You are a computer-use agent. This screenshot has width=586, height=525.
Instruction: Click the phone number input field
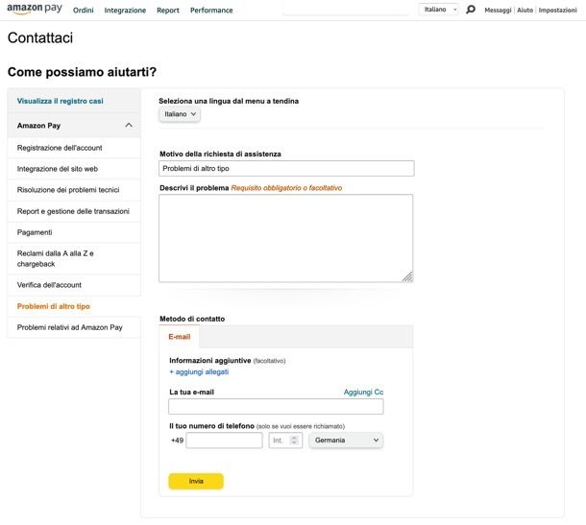(224, 441)
